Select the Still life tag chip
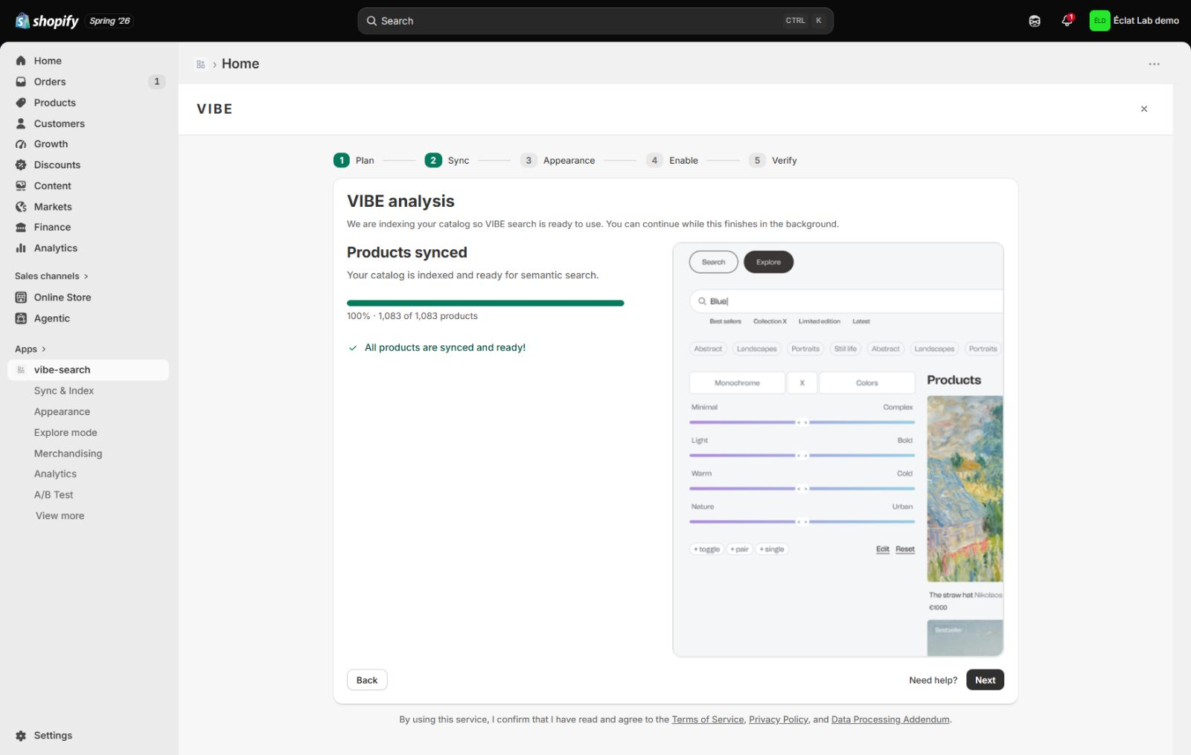The height and width of the screenshot is (755, 1191). point(845,348)
